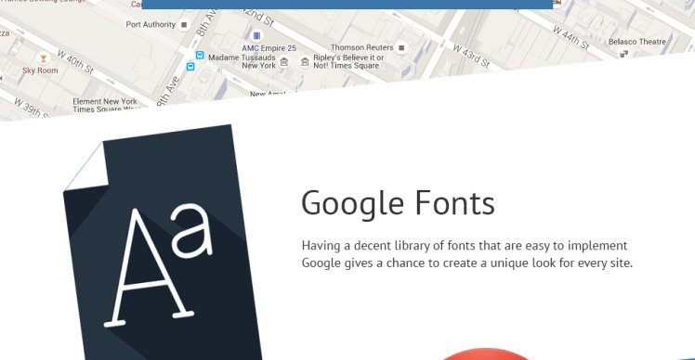The width and height of the screenshot is (695, 360).
Task: Click the Port Authority map marker icon
Action: coord(184,25)
